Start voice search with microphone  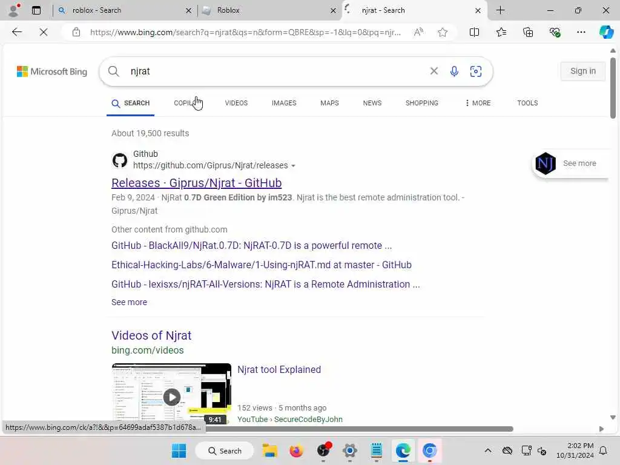point(454,71)
